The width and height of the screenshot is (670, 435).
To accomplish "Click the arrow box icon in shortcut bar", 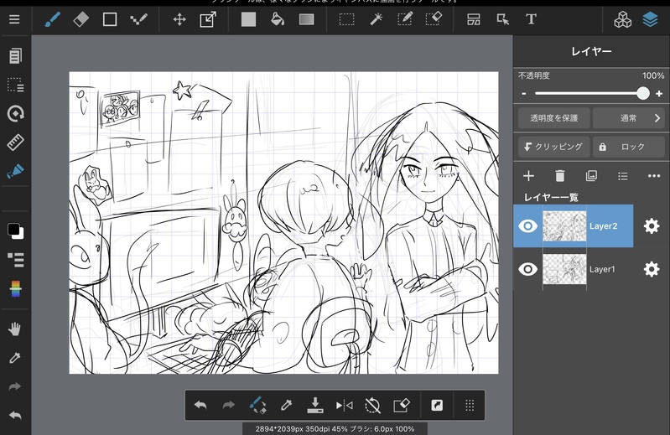I will pyautogui.click(x=437, y=405).
